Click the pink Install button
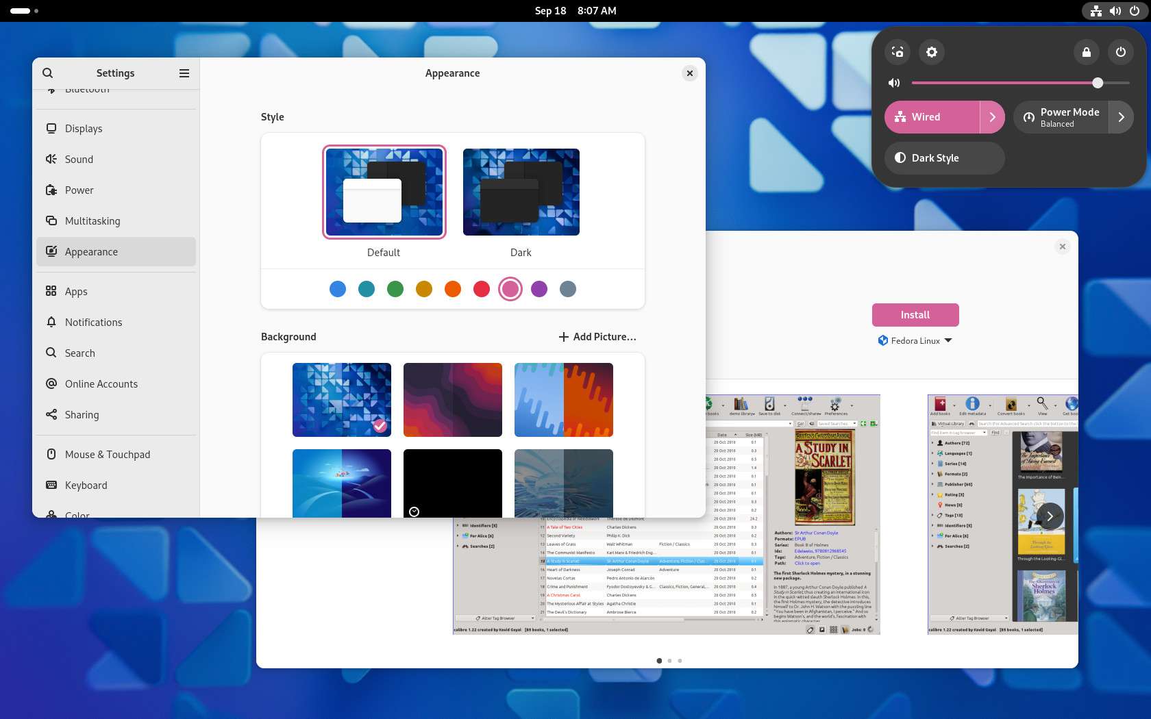Screen dimensions: 1151x719 (915, 315)
